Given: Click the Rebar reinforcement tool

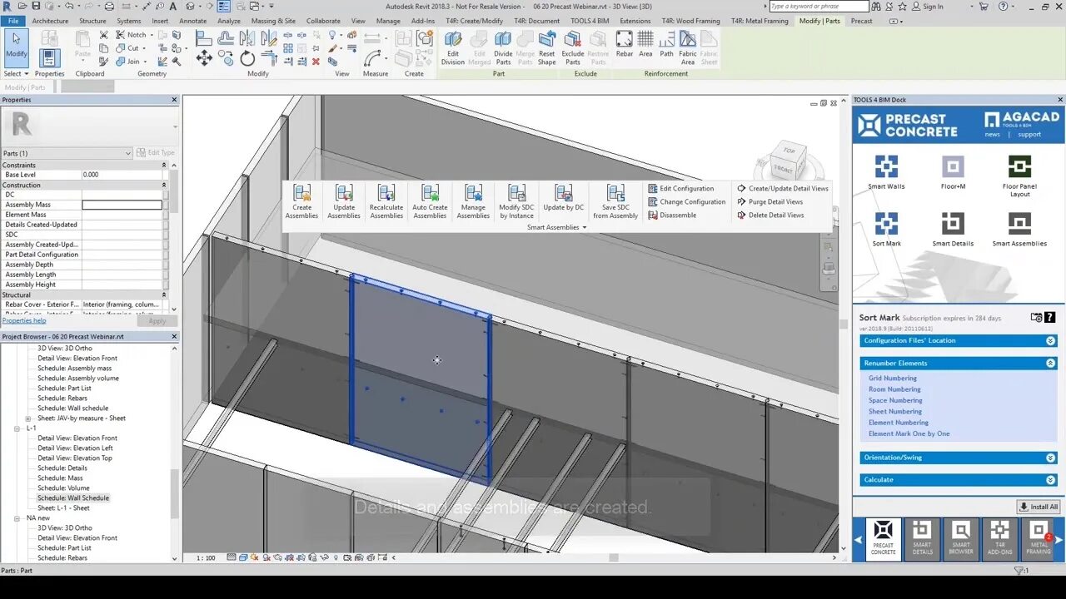Looking at the screenshot, I should (x=625, y=43).
